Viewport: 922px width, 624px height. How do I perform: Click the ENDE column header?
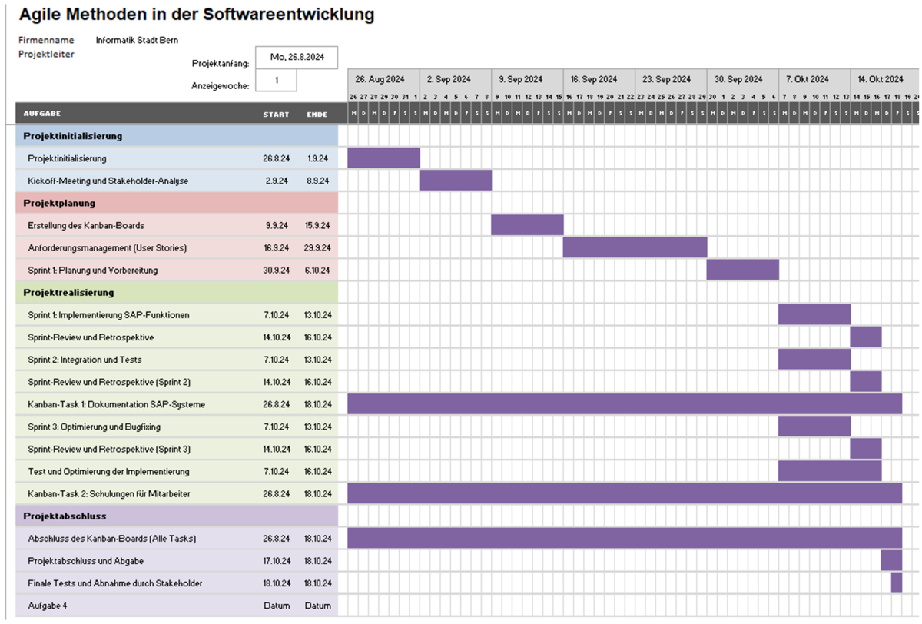[x=317, y=115]
